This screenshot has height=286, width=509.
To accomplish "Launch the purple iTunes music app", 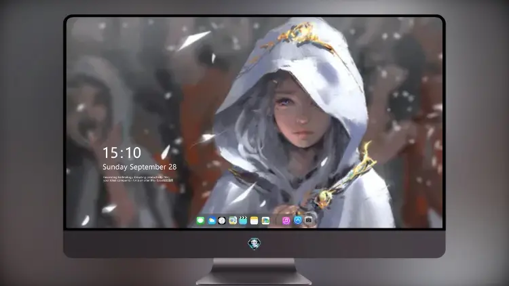I will click(286, 220).
